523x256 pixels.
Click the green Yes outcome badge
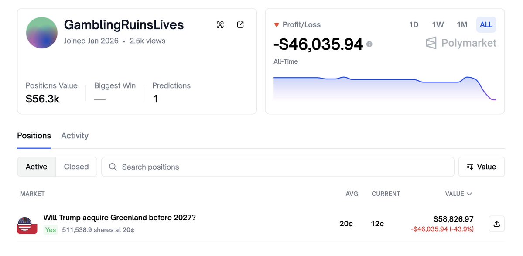pos(51,230)
